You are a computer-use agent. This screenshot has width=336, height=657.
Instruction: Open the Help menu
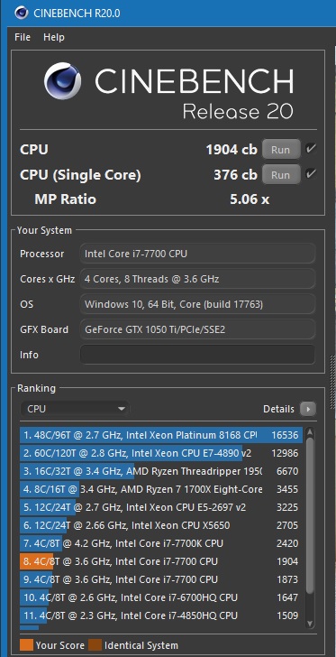pos(53,37)
